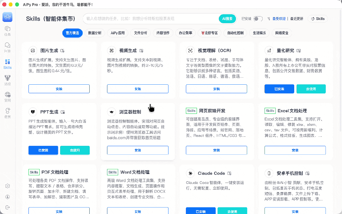The width and height of the screenshot is (342, 214).
Task: Switch to the 数据分析 category tab
Action: (95, 33)
